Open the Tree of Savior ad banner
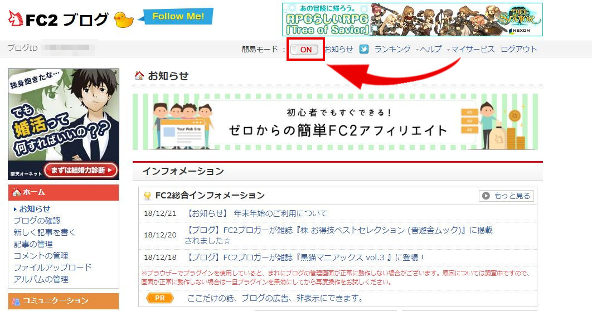The width and height of the screenshot is (592, 311). click(413, 20)
